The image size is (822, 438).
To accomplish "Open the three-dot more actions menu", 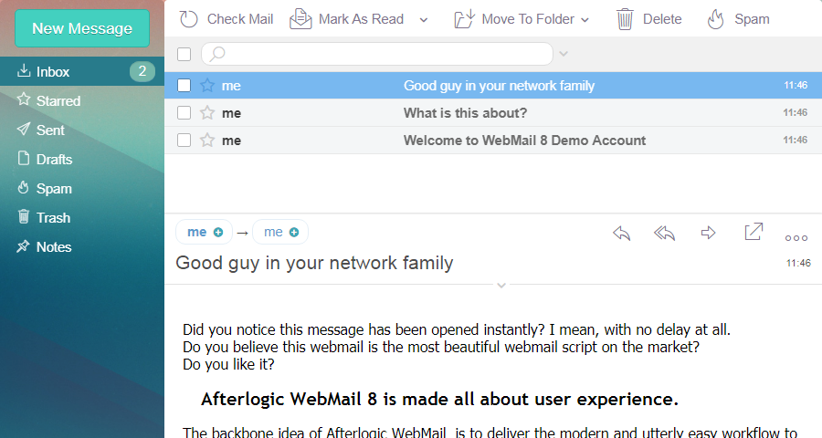I will tap(796, 237).
